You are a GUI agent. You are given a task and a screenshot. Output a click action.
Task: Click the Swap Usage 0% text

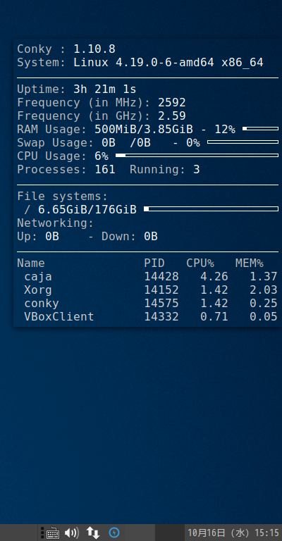coord(193,142)
